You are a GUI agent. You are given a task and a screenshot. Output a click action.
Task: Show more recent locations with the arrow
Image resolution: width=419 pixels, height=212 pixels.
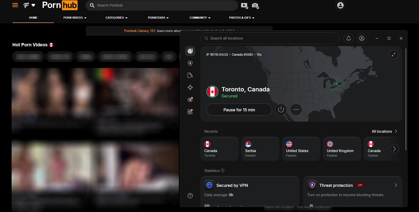pyautogui.click(x=394, y=149)
